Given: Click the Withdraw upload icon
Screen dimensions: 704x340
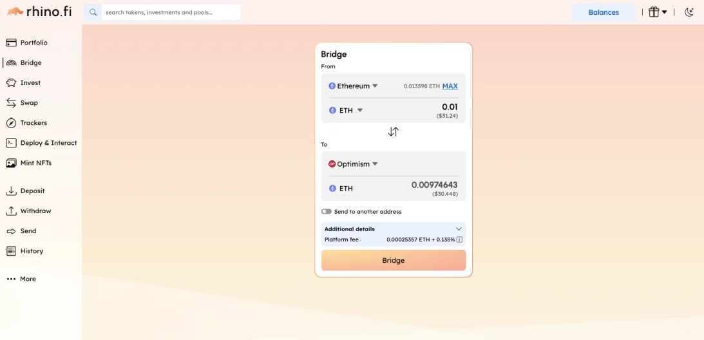Looking at the screenshot, I should (11, 211).
